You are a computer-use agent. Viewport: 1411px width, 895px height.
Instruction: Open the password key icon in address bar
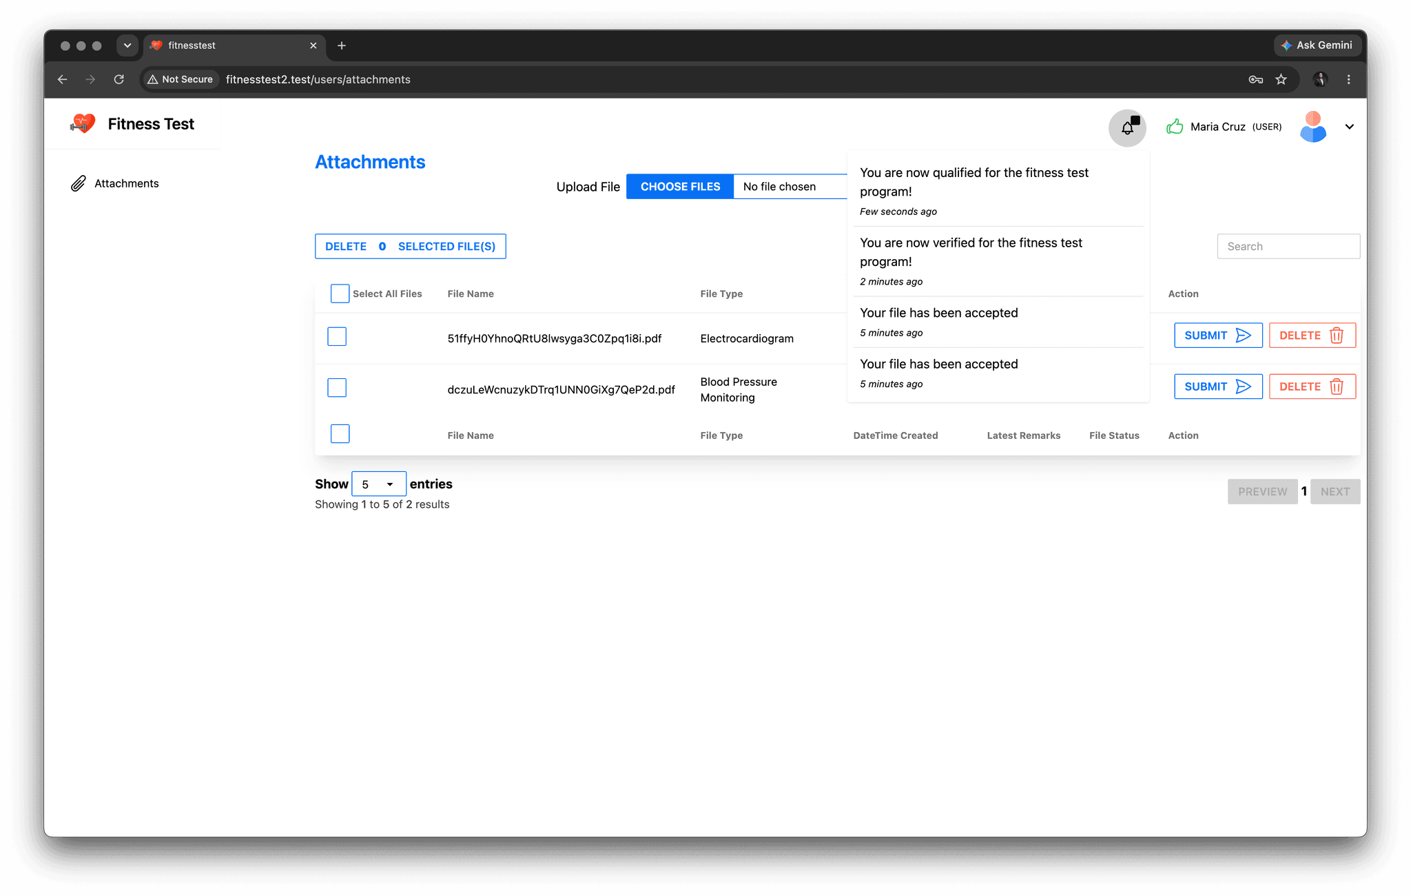[x=1255, y=79]
